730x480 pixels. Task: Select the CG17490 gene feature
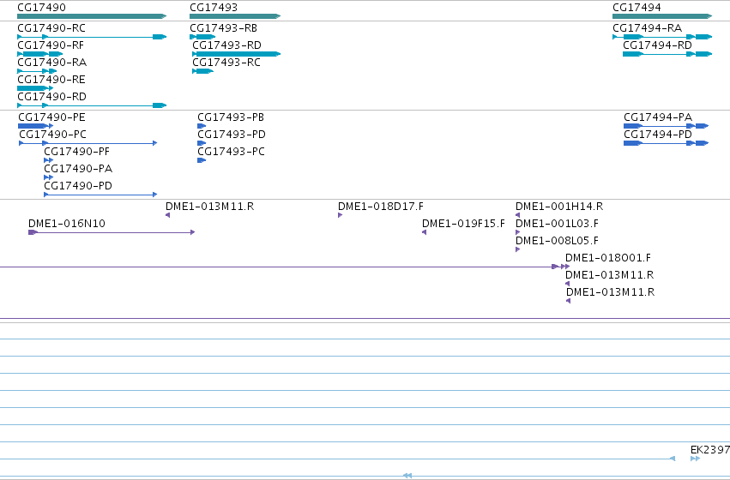pyautogui.click(x=92, y=16)
